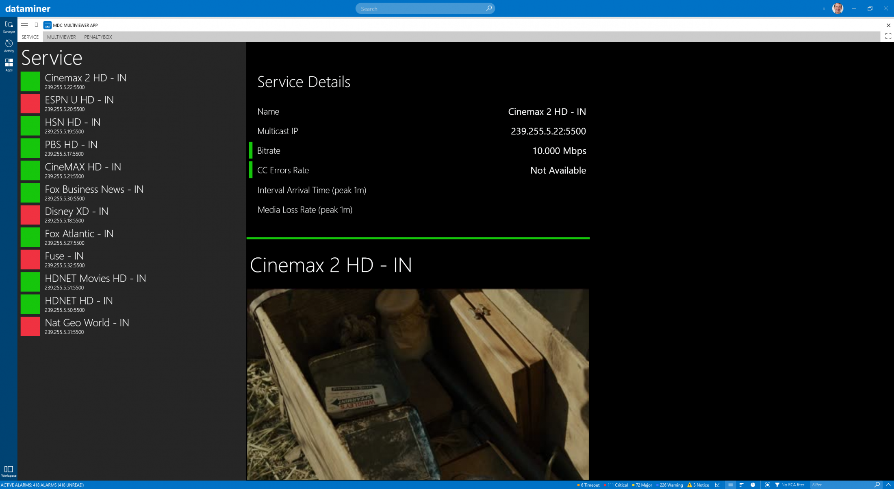Open the Workspace icon in the sidebar

9,471
